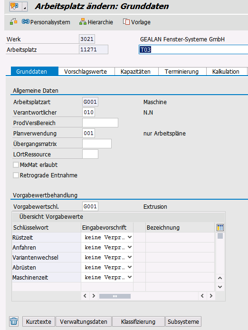Image resolution: width=248 pixels, height=330 pixels.
Task: Expand the Rüstzeit Eingabevorschrift dropdown
Action: pos(130,237)
